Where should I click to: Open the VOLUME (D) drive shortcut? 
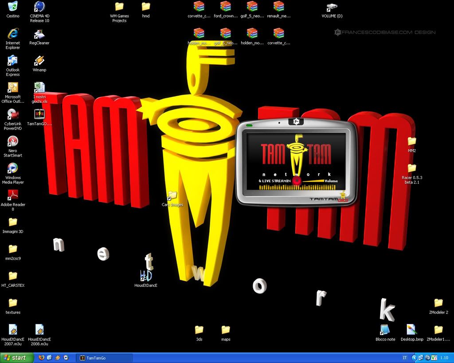pos(332,7)
